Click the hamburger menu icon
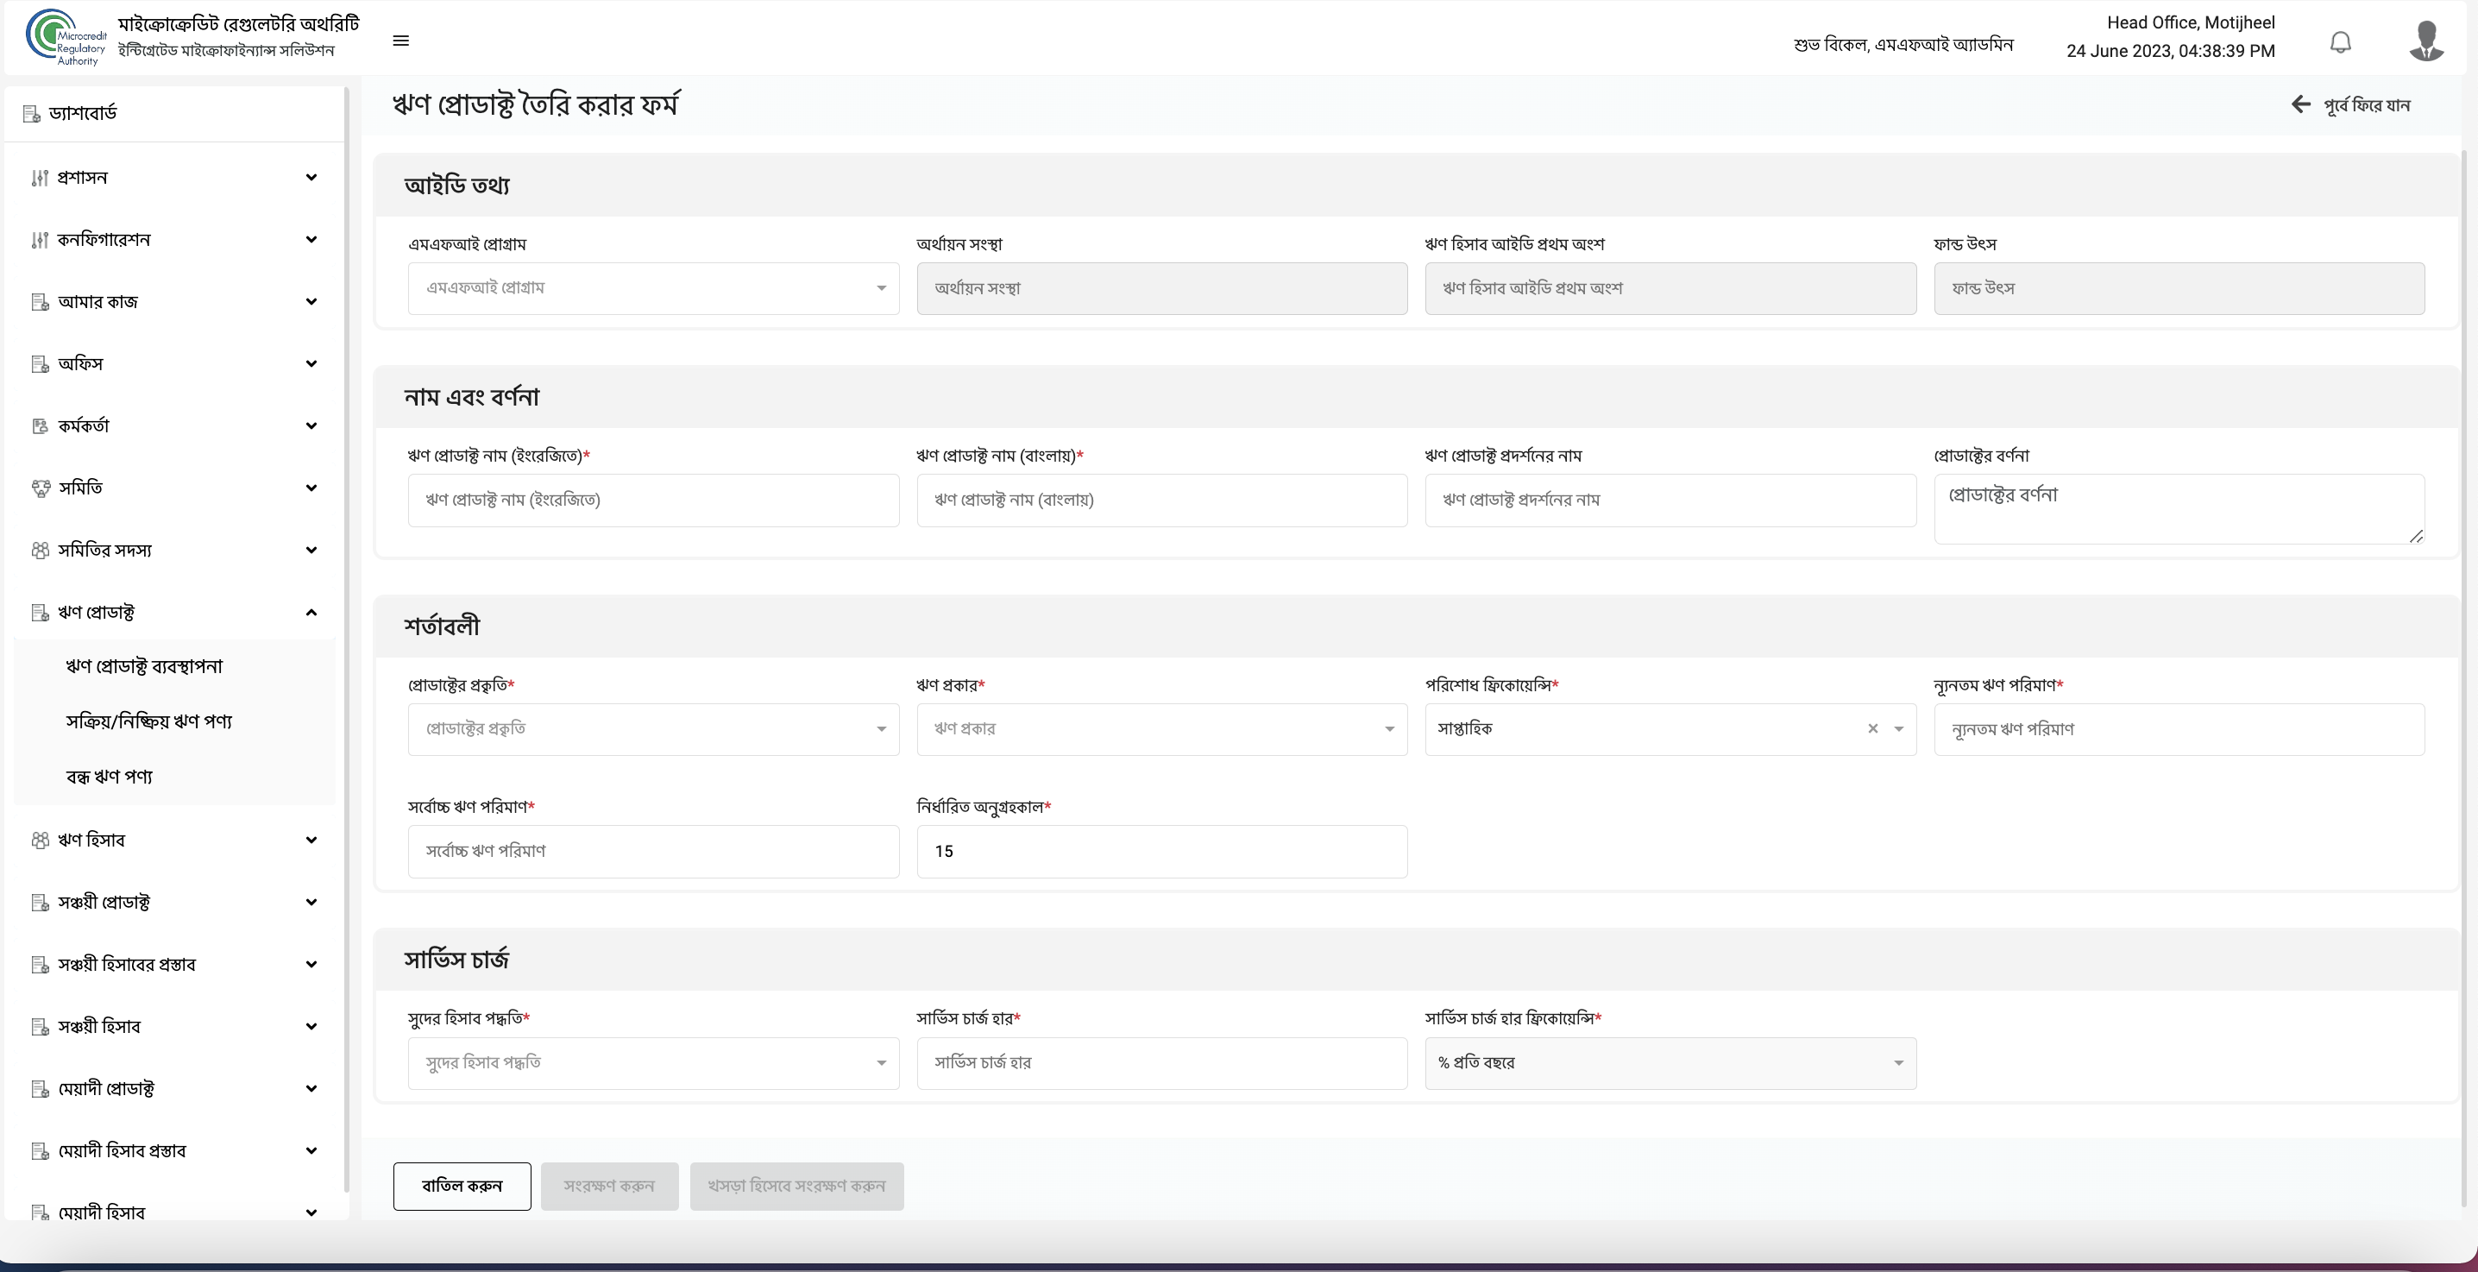The image size is (2478, 1272). tap(401, 41)
